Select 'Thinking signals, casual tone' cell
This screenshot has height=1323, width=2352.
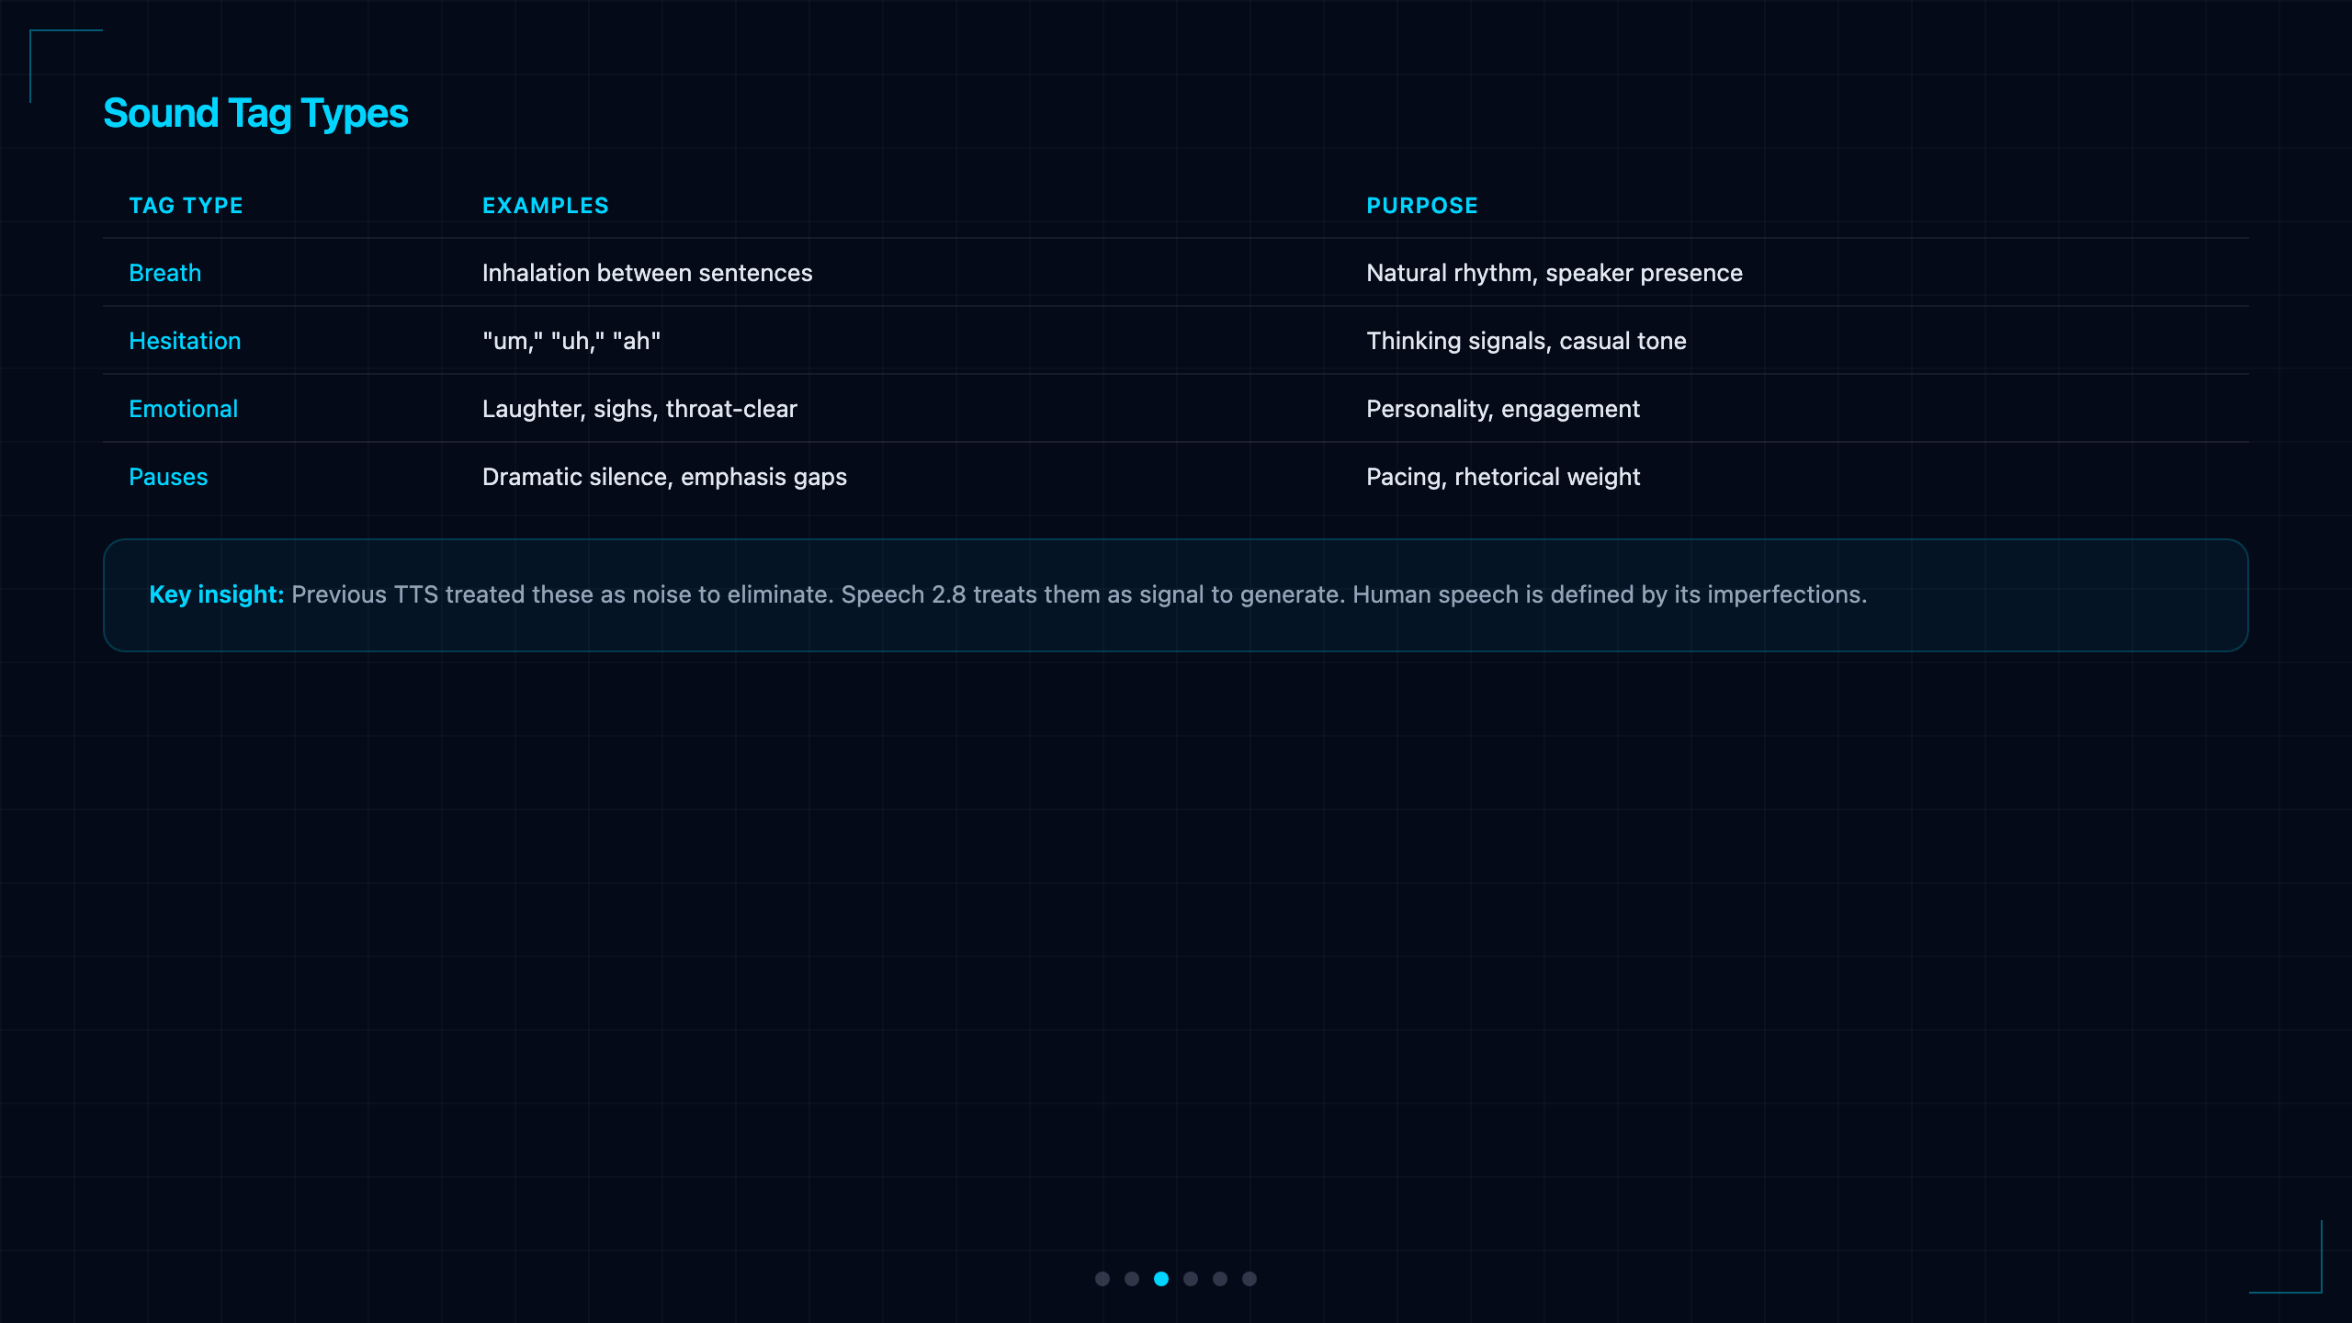[x=1526, y=341]
